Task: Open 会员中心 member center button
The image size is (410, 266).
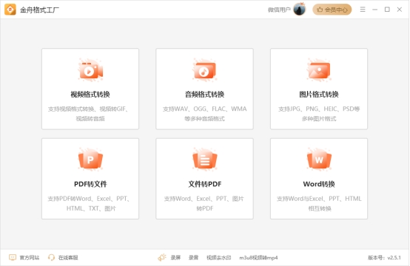Action: click(x=332, y=10)
